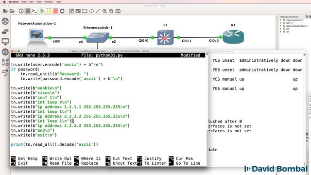Stop all devices with red square button

[x=55, y=11]
